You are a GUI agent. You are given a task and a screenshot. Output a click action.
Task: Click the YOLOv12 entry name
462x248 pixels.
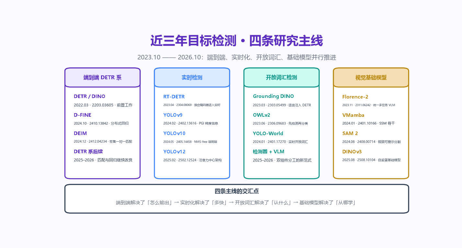[x=174, y=151]
